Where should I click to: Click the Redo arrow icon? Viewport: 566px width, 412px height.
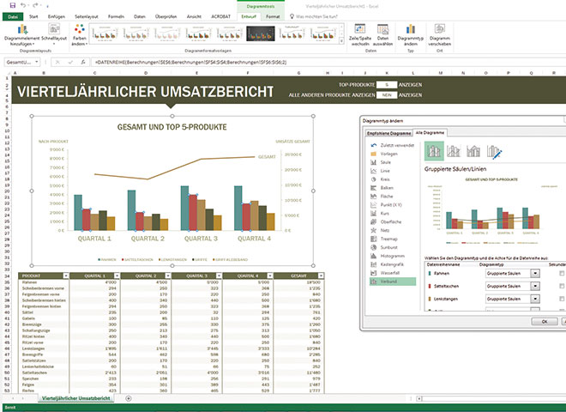click(35, 5)
